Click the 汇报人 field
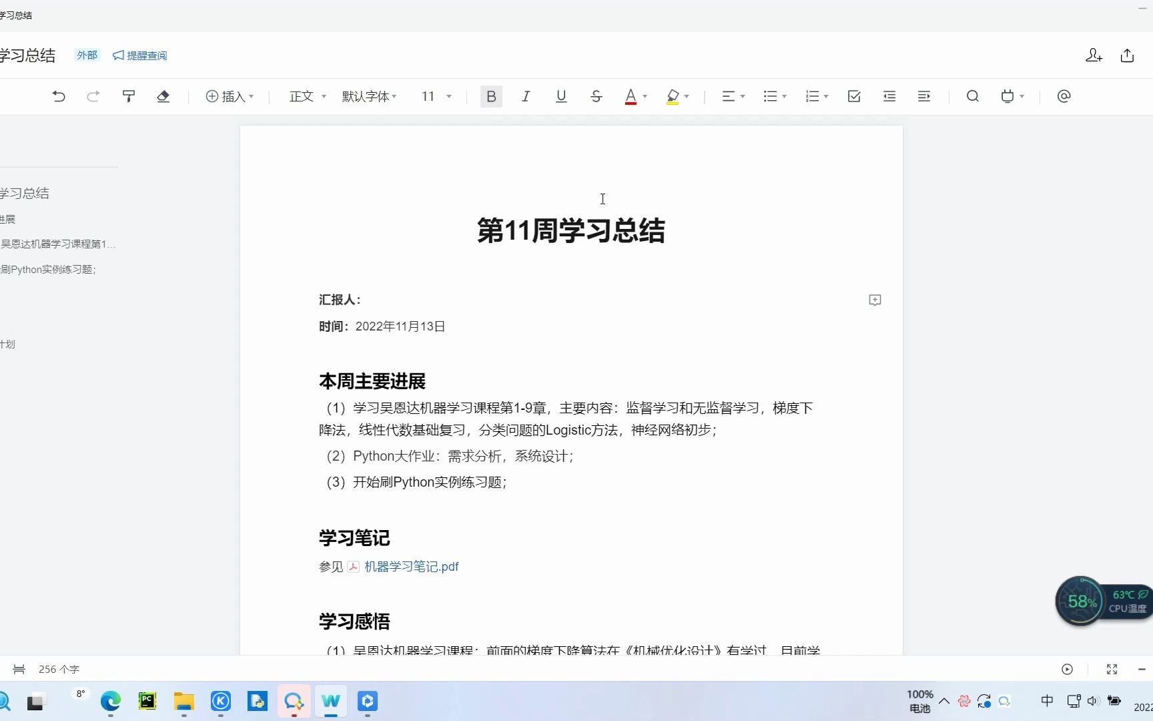 pos(340,300)
